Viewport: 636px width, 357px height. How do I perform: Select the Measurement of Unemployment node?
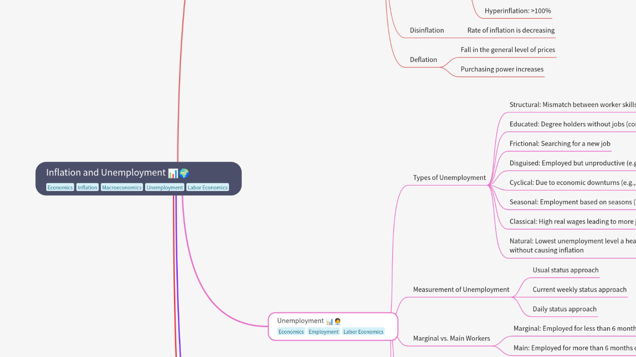click(x=461, y=290)
